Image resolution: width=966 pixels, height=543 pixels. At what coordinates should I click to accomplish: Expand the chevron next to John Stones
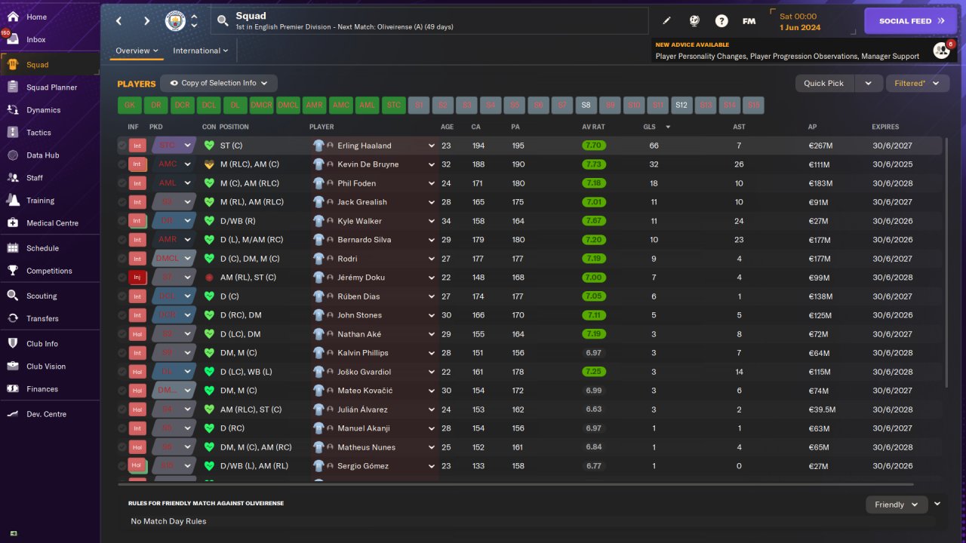coord(432,315)
